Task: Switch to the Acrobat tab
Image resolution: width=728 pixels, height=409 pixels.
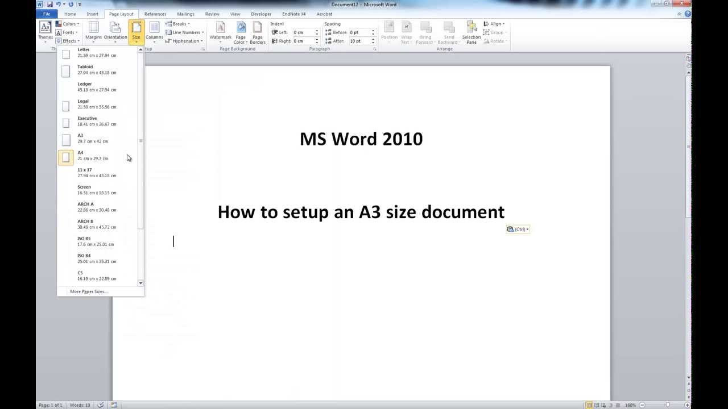Action: point(324,14)
